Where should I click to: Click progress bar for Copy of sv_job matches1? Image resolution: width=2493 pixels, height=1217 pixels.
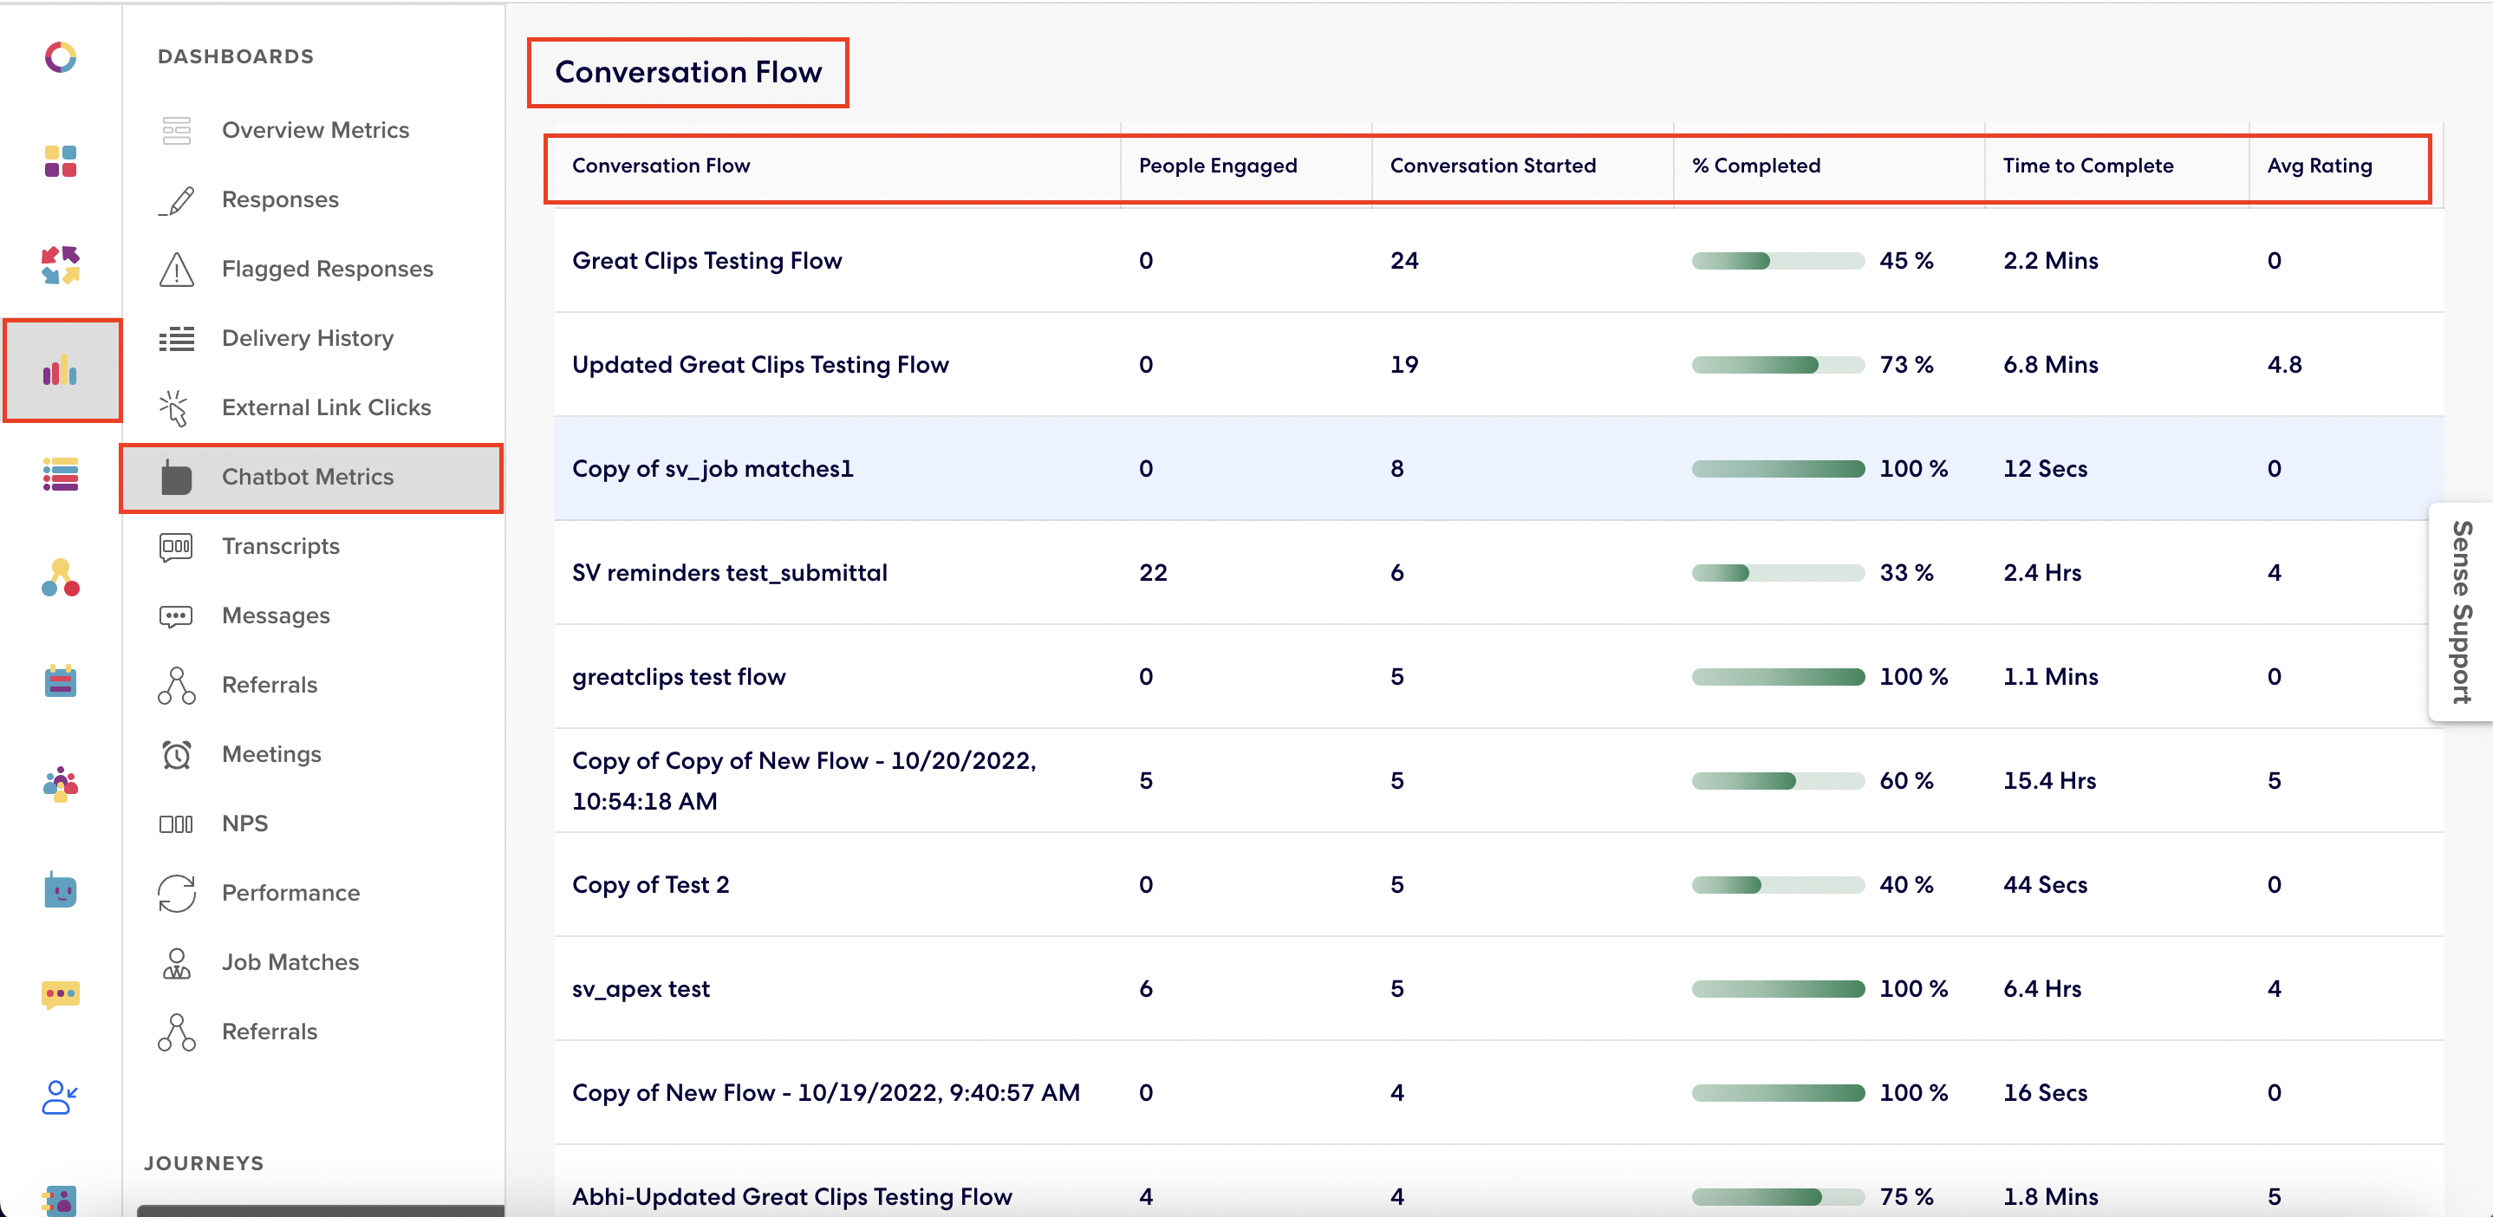click(1777, 469)
